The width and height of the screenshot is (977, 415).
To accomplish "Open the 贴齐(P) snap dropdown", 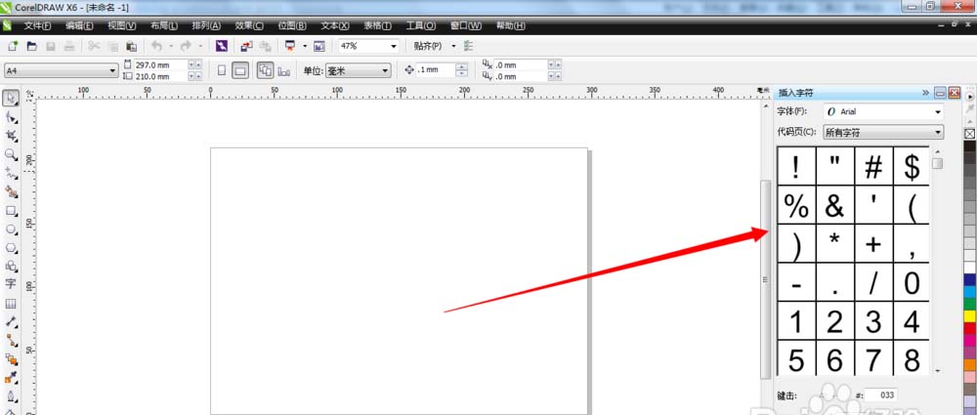I will coord(453,46).
